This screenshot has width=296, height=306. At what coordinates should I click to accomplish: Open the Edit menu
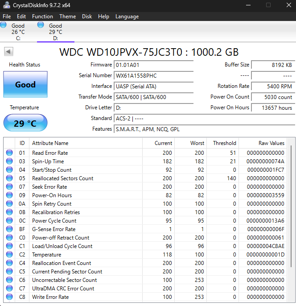point(21,17)
